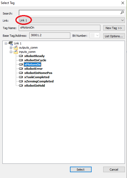This screenshot has height=178, width=127.
Task: Click the tag icon beside xTaskCompleted
Action: [21, 77]
